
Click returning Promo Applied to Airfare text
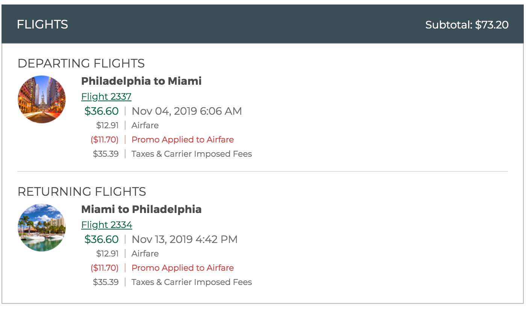tap(183, 268)
